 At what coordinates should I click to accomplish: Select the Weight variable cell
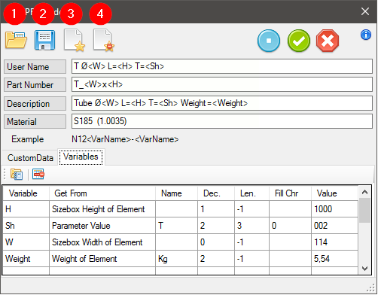[x=26, y=259]
